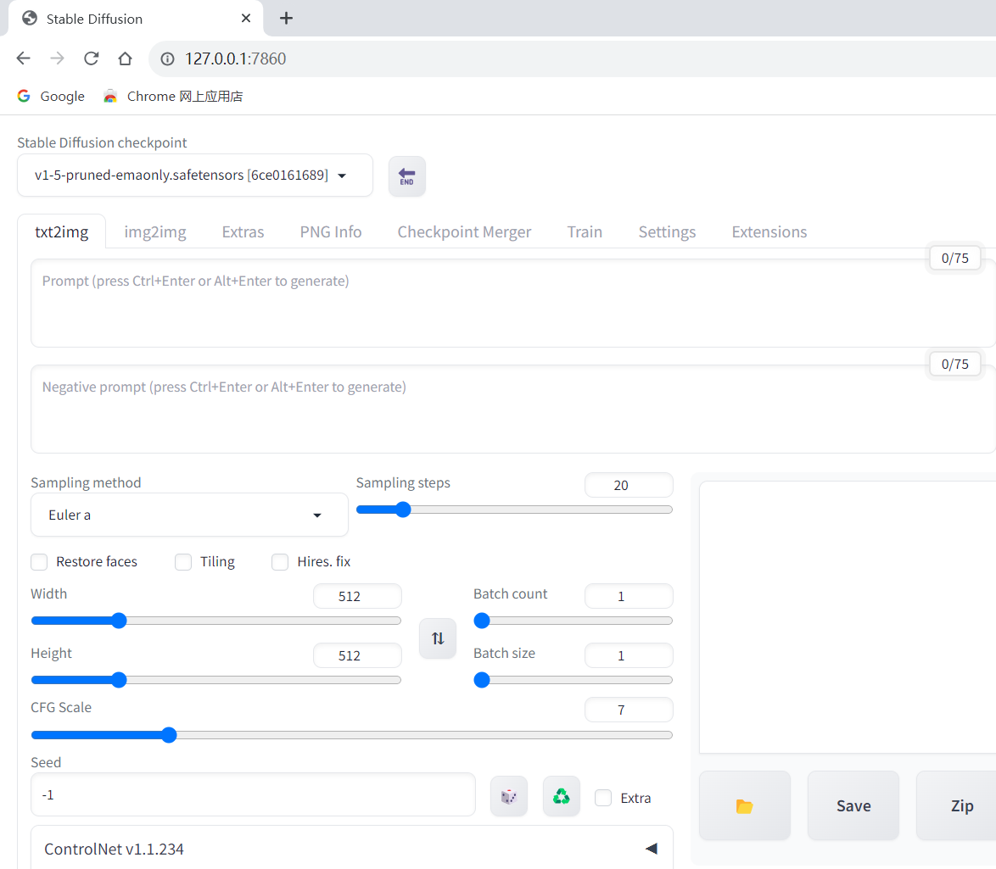Open the Extensions tab
The width and height of the screenshot is (996, 869).
click(x=769, y=231)
